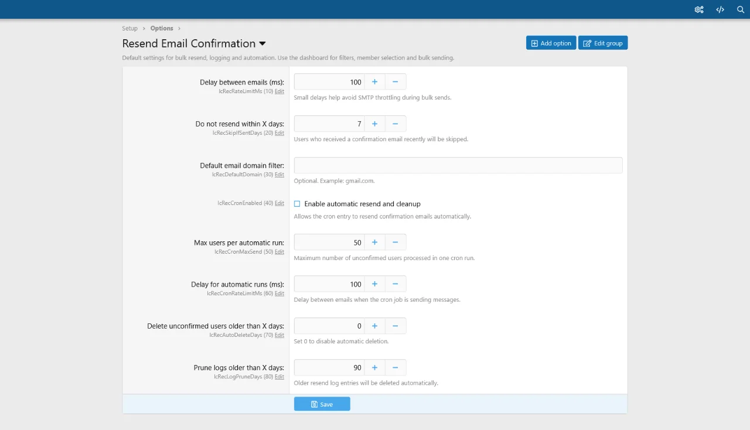
Task: Decrease Prune logs older than days
Action: [x=396, y=368]
